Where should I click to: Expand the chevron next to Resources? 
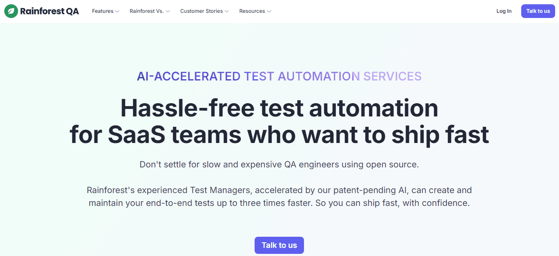[269, 11]
